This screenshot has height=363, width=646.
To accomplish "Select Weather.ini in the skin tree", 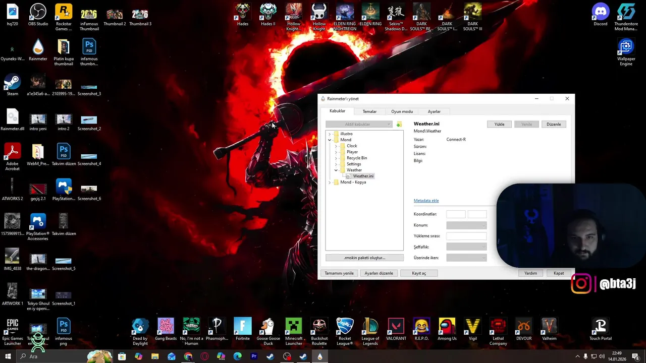I will 363,176.
